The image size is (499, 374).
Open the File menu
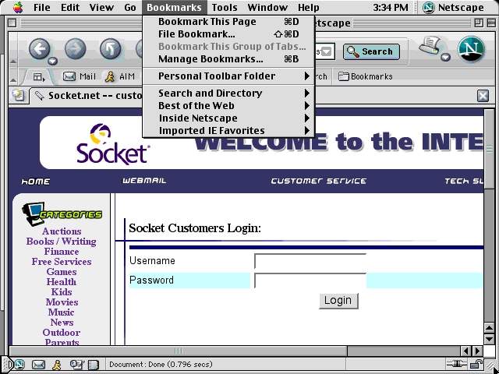(x=41, y=7)
